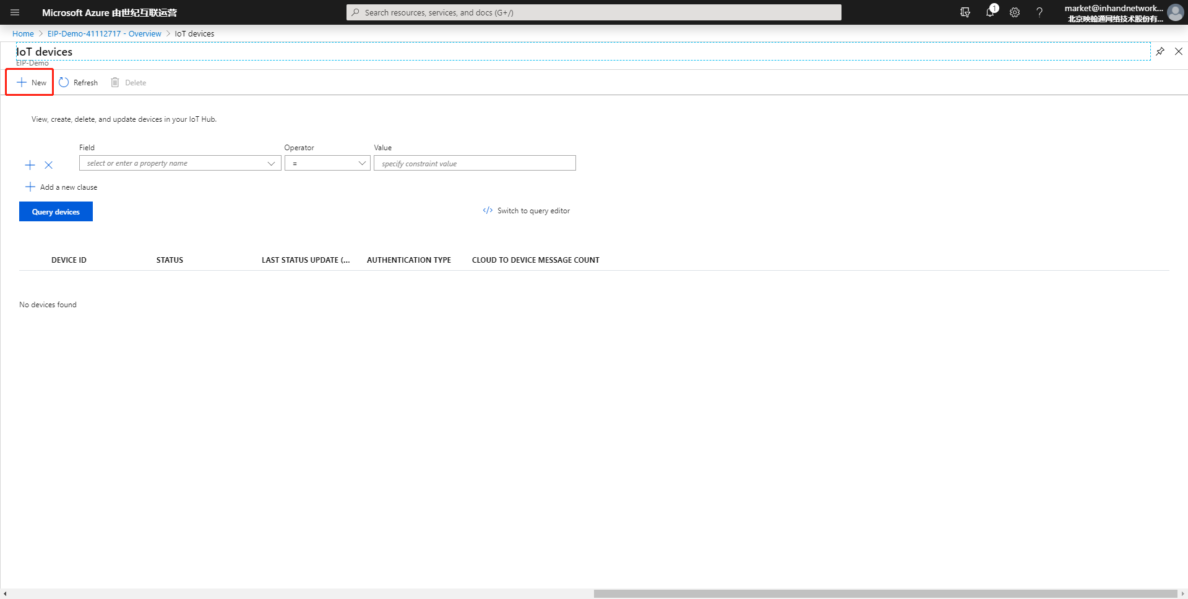Click the horizontal scrollbar at bottom

point(885,593)
